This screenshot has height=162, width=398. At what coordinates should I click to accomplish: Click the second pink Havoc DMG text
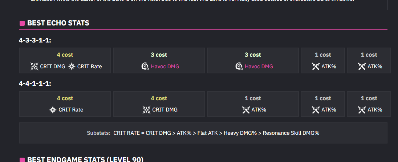[259, 66]
